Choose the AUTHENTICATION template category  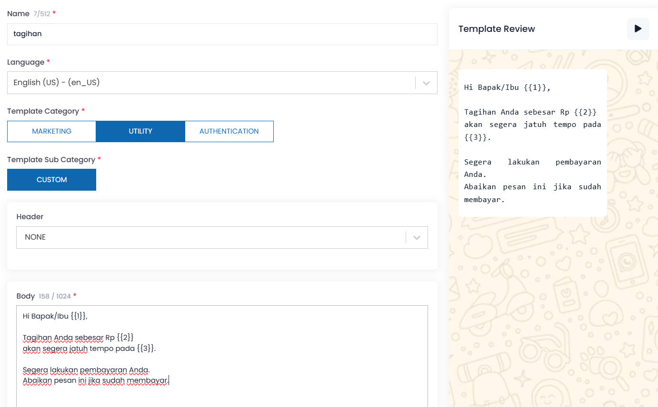pos(229,131)
